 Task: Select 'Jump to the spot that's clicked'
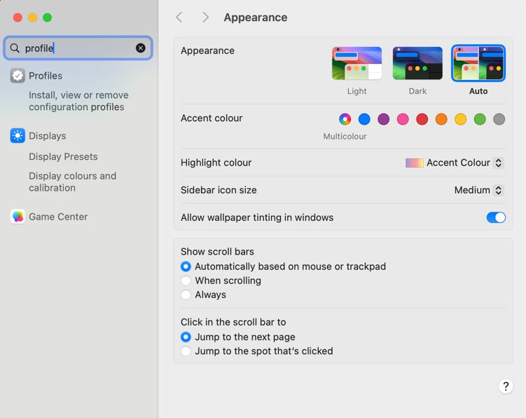click(x=186, y=351)
